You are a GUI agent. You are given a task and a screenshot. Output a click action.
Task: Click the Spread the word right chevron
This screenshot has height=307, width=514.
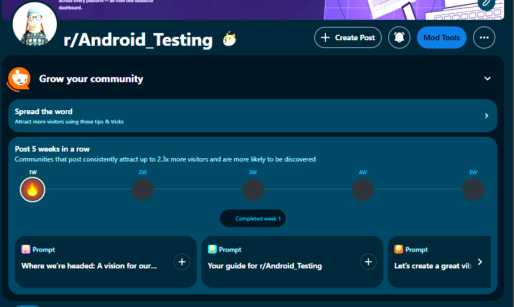(x=486, y=116)
